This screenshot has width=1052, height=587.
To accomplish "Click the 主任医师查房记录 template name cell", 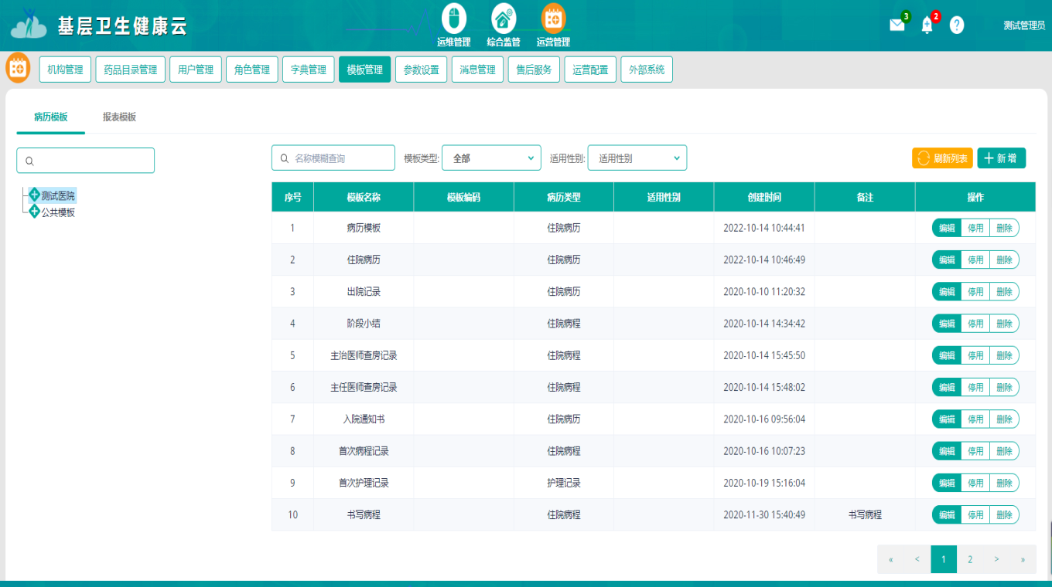I will 364,387.
